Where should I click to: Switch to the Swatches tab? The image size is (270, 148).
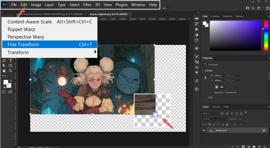coord(215,16)
